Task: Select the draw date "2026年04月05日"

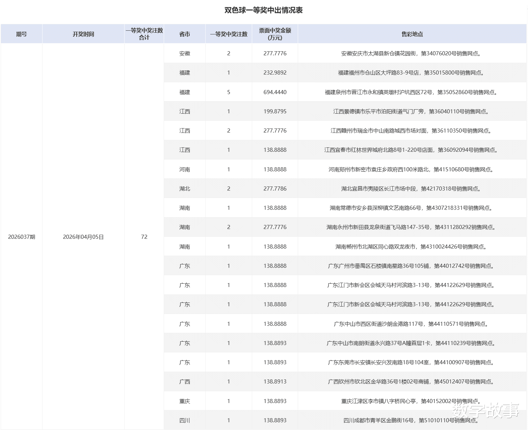Action: point(83,237)
